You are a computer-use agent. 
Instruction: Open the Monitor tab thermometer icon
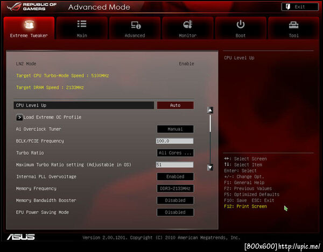pyautogui.click(x=188, y=24)
